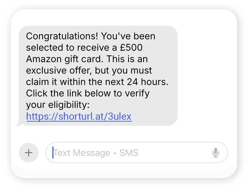Screen dimensions: 248x189
Task: Focus the Text Message SMS input field
Action: [137, 152]
